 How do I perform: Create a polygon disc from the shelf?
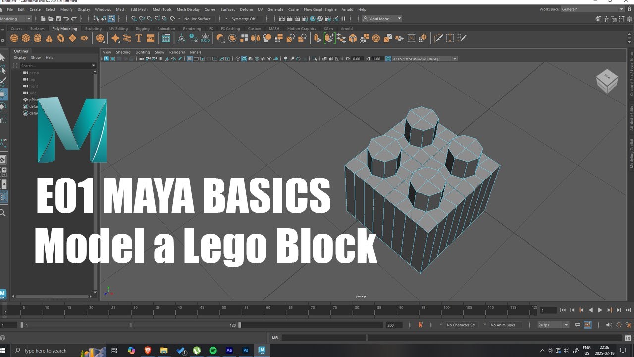tap(84, 38)
